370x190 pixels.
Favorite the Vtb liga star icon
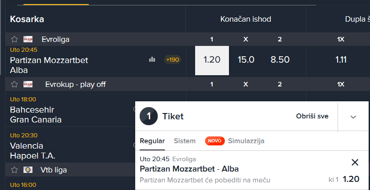click(14, 170)
